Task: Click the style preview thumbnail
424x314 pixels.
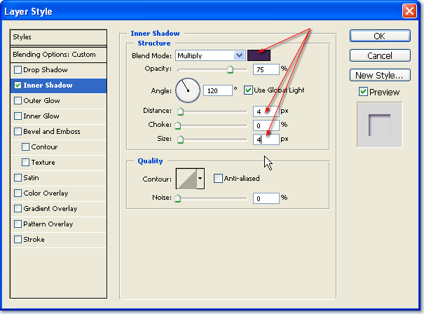Action: coord(379,125)
